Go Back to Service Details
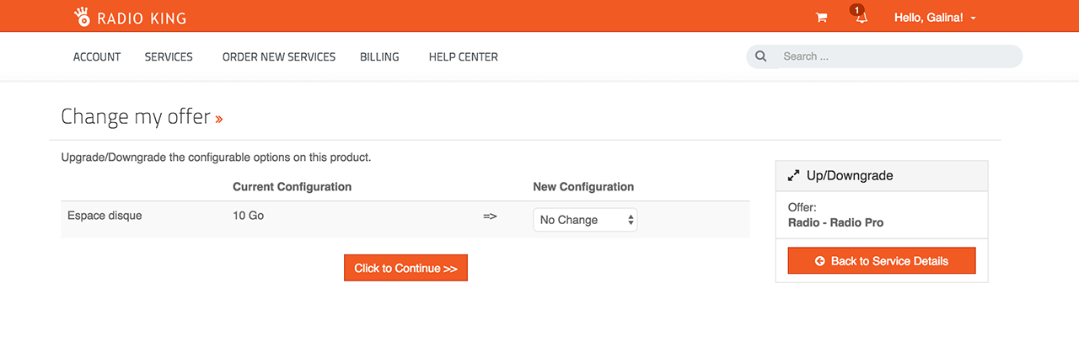Image resolution: width=1079 pixels, height=358 pixels. coord(882,261)
